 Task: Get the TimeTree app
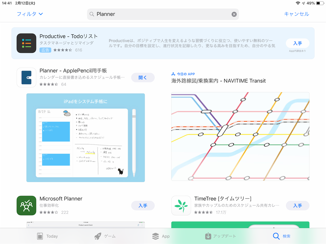pyautogui.click(x=298, y=206)
